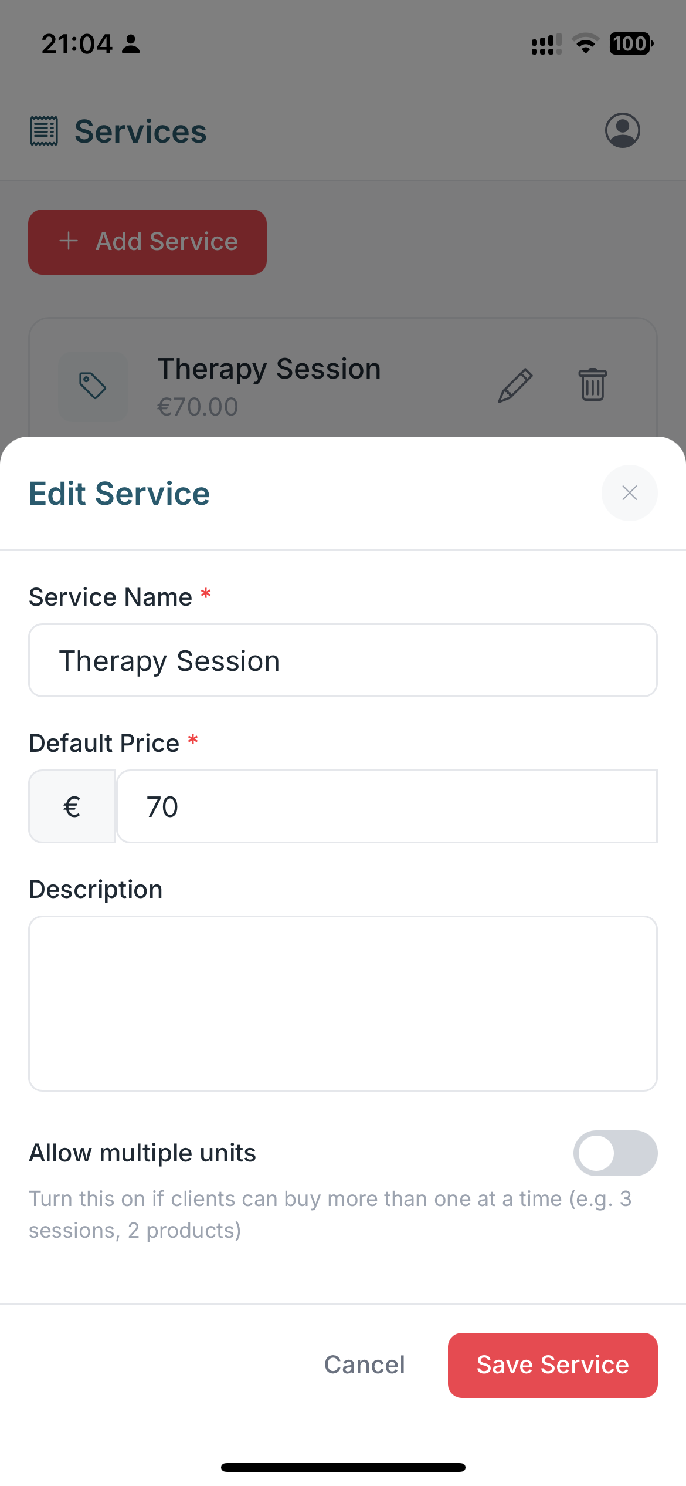
Task: Click into the Default Price field
Action: pyautogui.click(x=387, y=807)
